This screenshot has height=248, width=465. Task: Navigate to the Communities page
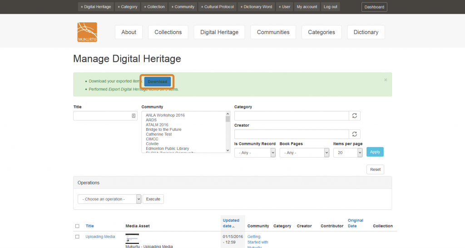[273, 32]
